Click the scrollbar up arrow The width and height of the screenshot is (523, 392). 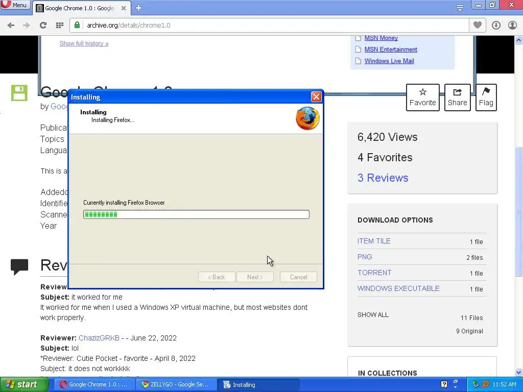(519, 40)
